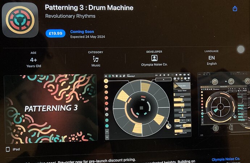
Task: Tap the EN language indicator
Action: (x=212, y=58)
